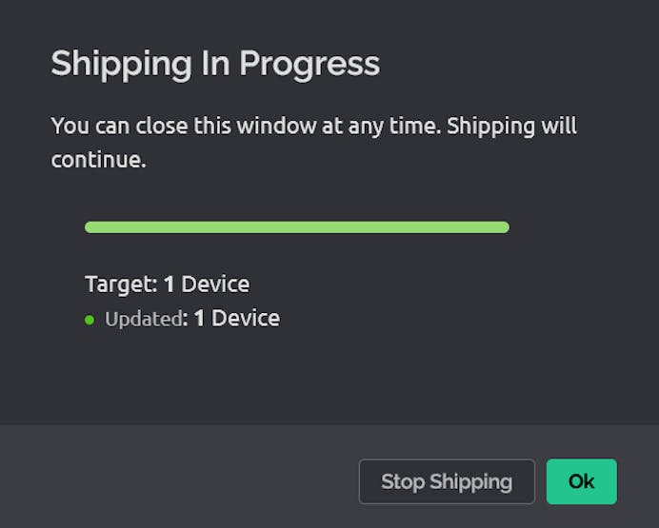Click the 'Target: 1 Device' line
659x528 pixels.
(x=167, y=284)
